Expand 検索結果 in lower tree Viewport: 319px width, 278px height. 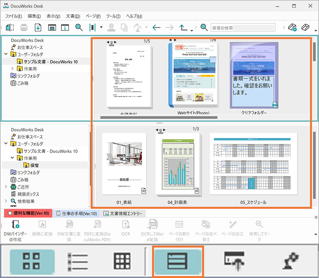6,201
